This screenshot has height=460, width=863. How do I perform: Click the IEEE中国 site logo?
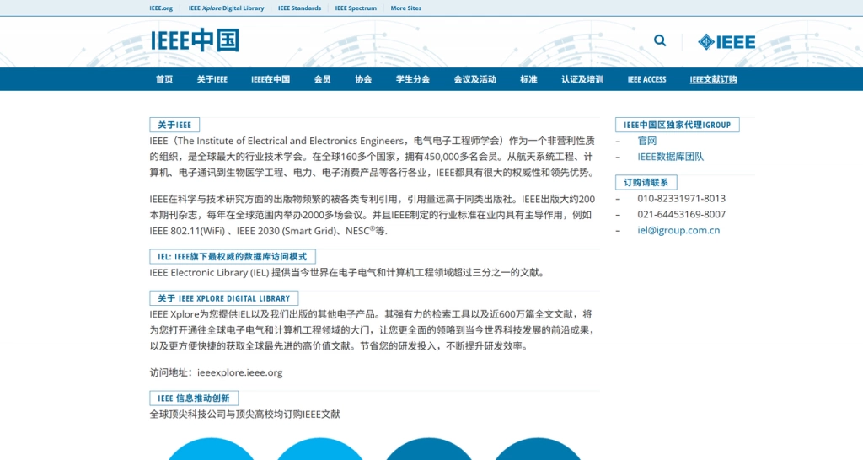tap(195, 40)
